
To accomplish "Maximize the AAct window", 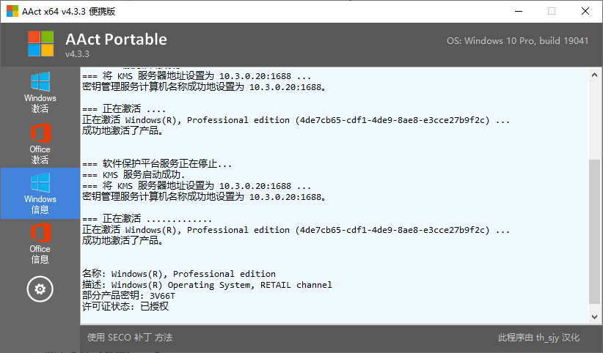I will pos(552,11).
